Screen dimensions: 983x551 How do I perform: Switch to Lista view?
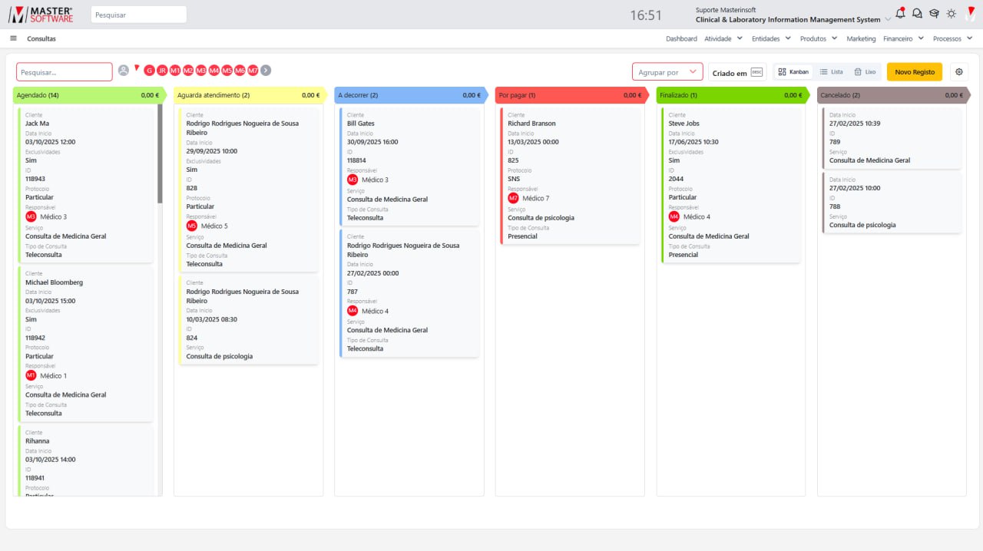831,72
